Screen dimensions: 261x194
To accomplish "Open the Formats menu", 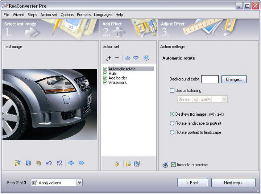I will (84, 15).
